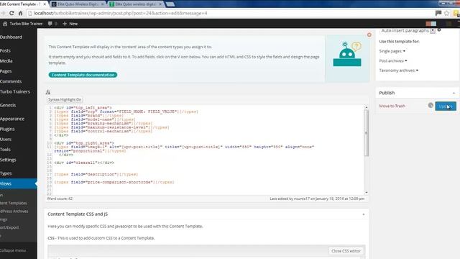This screenshot has height=259, width=460.
Task: Click the 'Use this template for:' label
Action: (399, 42)
